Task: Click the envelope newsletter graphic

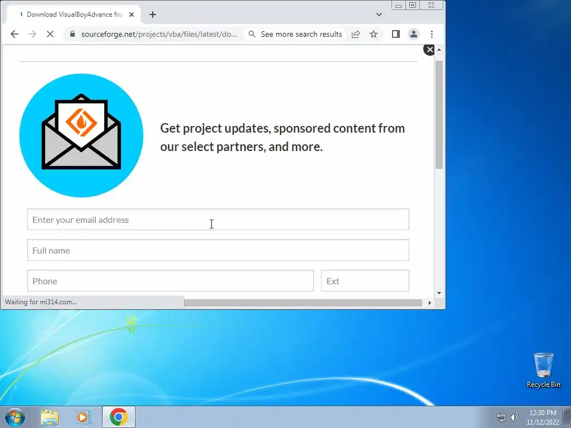Action: coord(81,135)
